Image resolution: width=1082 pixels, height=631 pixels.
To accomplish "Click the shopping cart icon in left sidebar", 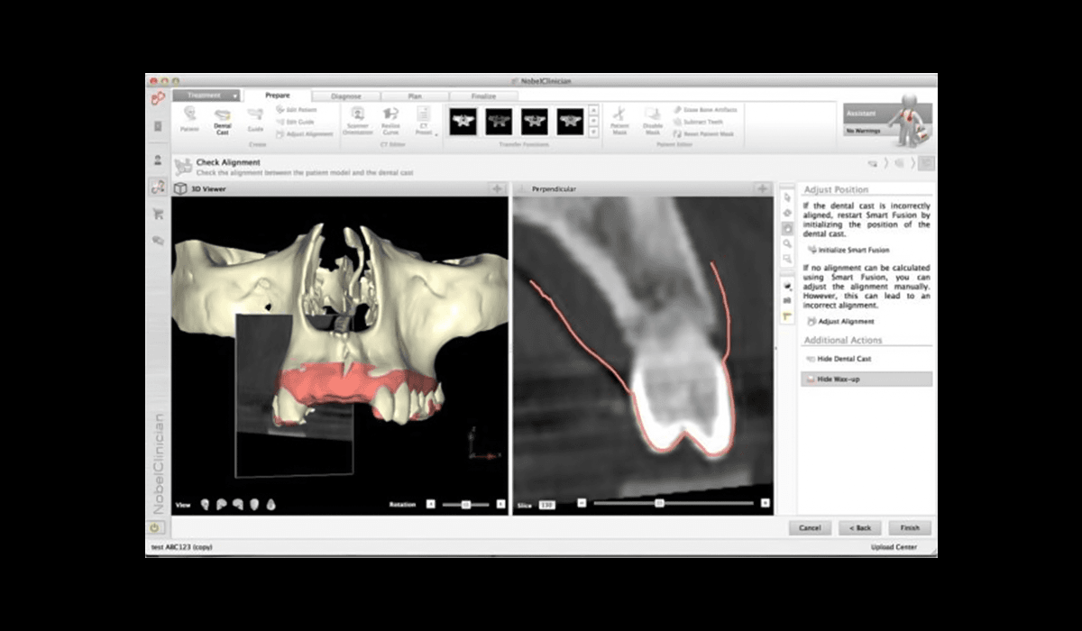I will pyautogui.click(x=158, y=215).
